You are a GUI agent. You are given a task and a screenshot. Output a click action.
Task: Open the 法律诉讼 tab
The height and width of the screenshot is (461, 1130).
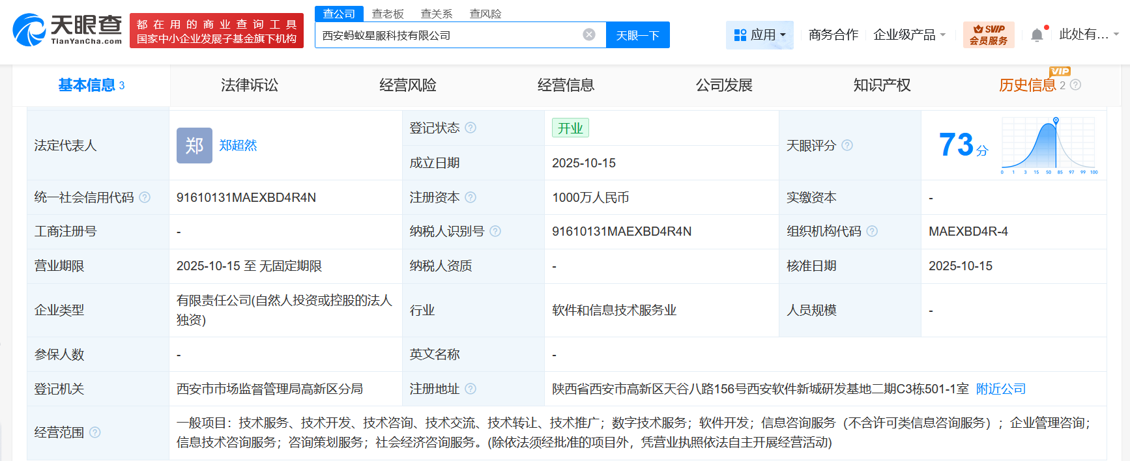(250, 85)
